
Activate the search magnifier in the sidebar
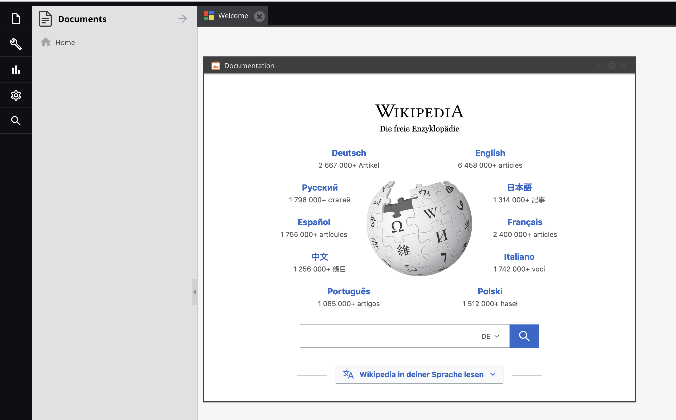click(16, 121)
